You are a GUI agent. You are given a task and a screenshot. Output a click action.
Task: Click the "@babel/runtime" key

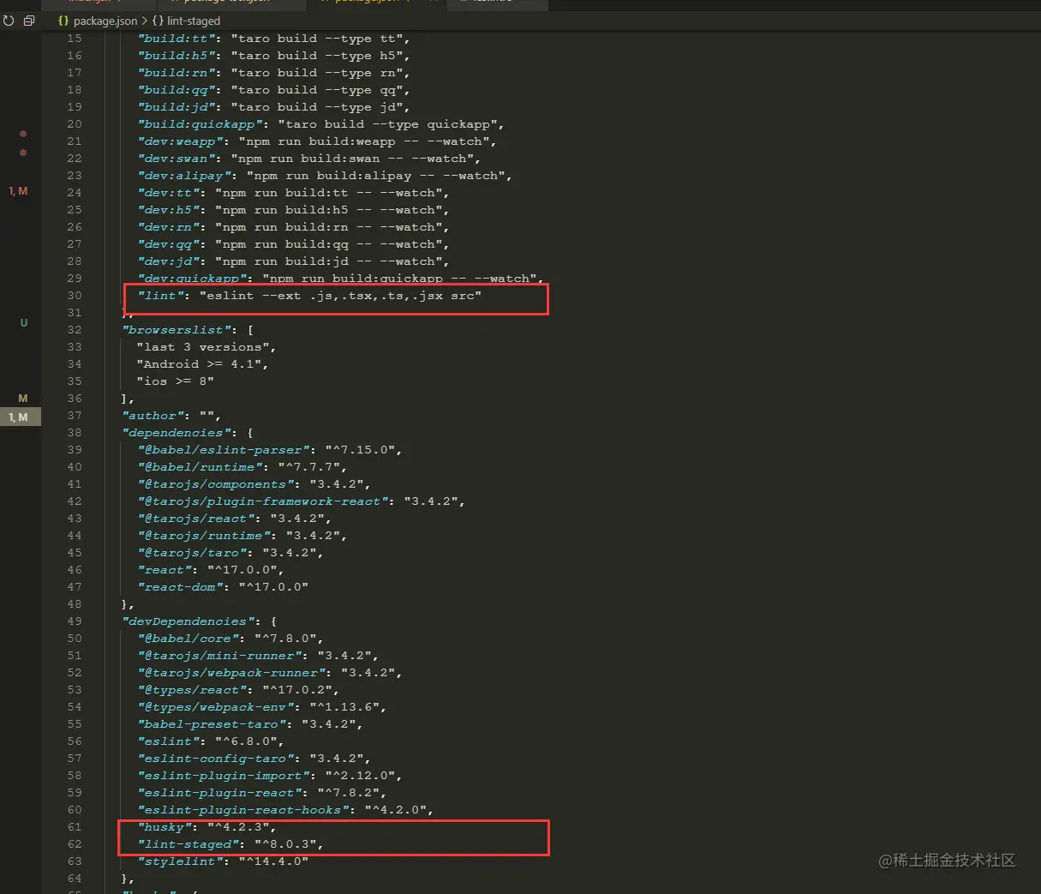[200, 467]
